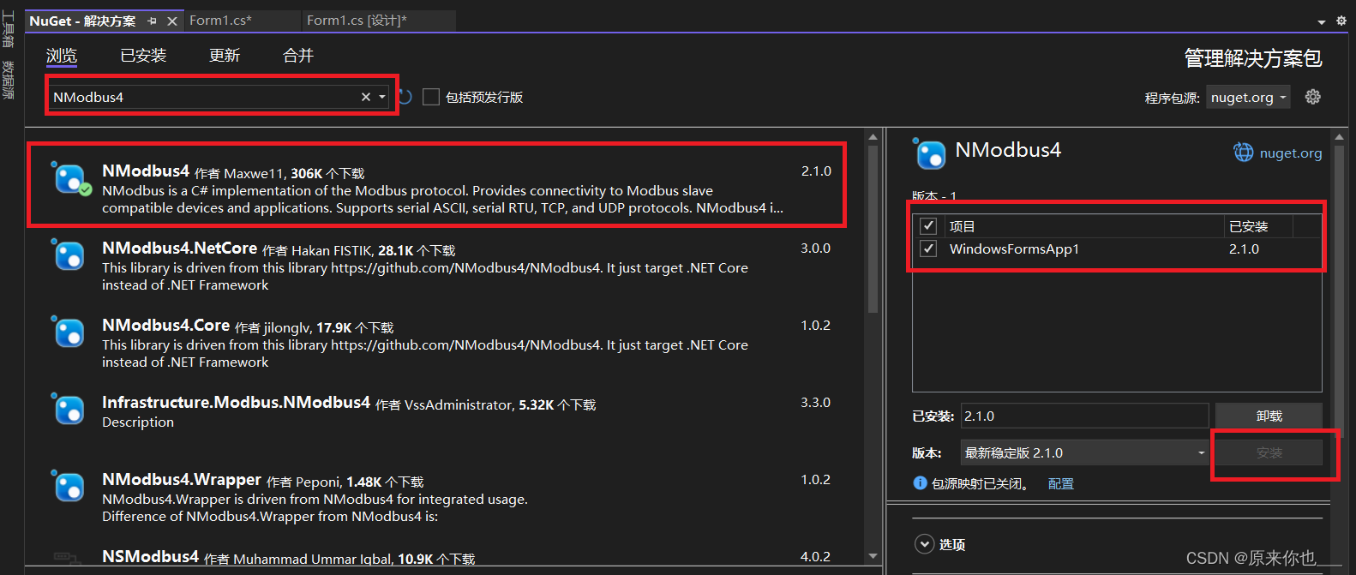Select the NSModbus4 package title

150,556
